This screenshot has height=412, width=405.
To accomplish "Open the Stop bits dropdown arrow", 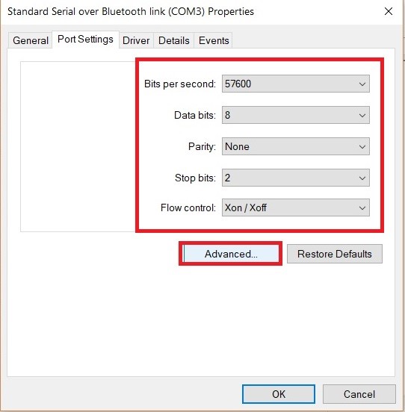I will [x=362, y=178].
